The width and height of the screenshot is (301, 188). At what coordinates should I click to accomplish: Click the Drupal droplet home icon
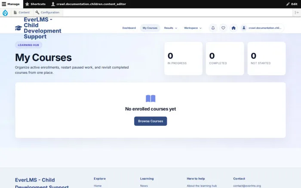(x=5, y=12)
